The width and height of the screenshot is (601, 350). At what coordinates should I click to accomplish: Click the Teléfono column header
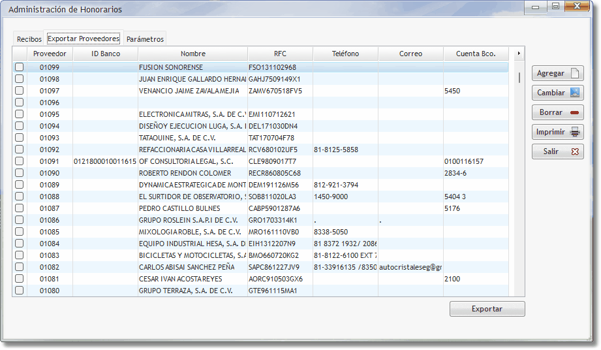[345, 54]
